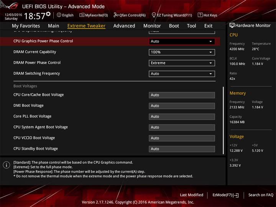Select CPU Core/Cache Boot Voltage label
This screenshot has height=207, width=276.
(x=39, y=95)
